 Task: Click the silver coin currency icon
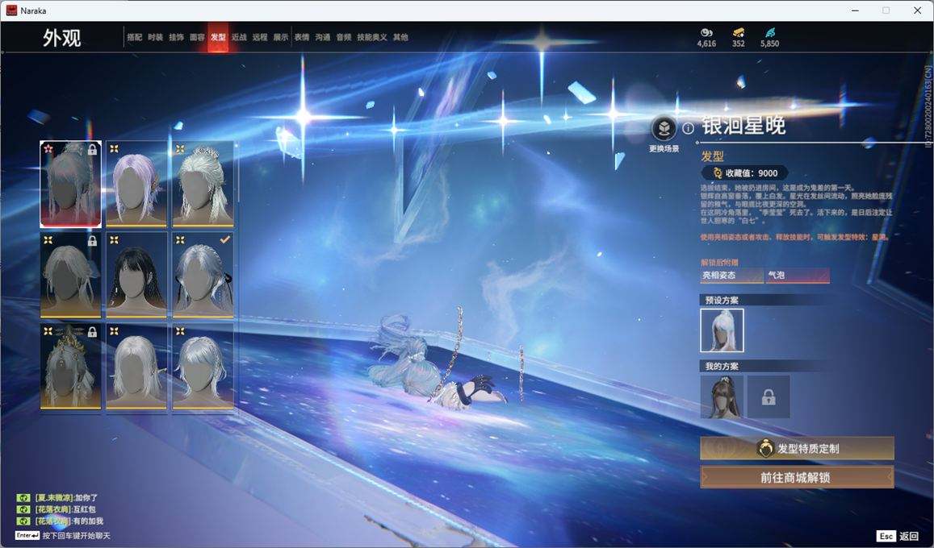[x=706, y=32]
